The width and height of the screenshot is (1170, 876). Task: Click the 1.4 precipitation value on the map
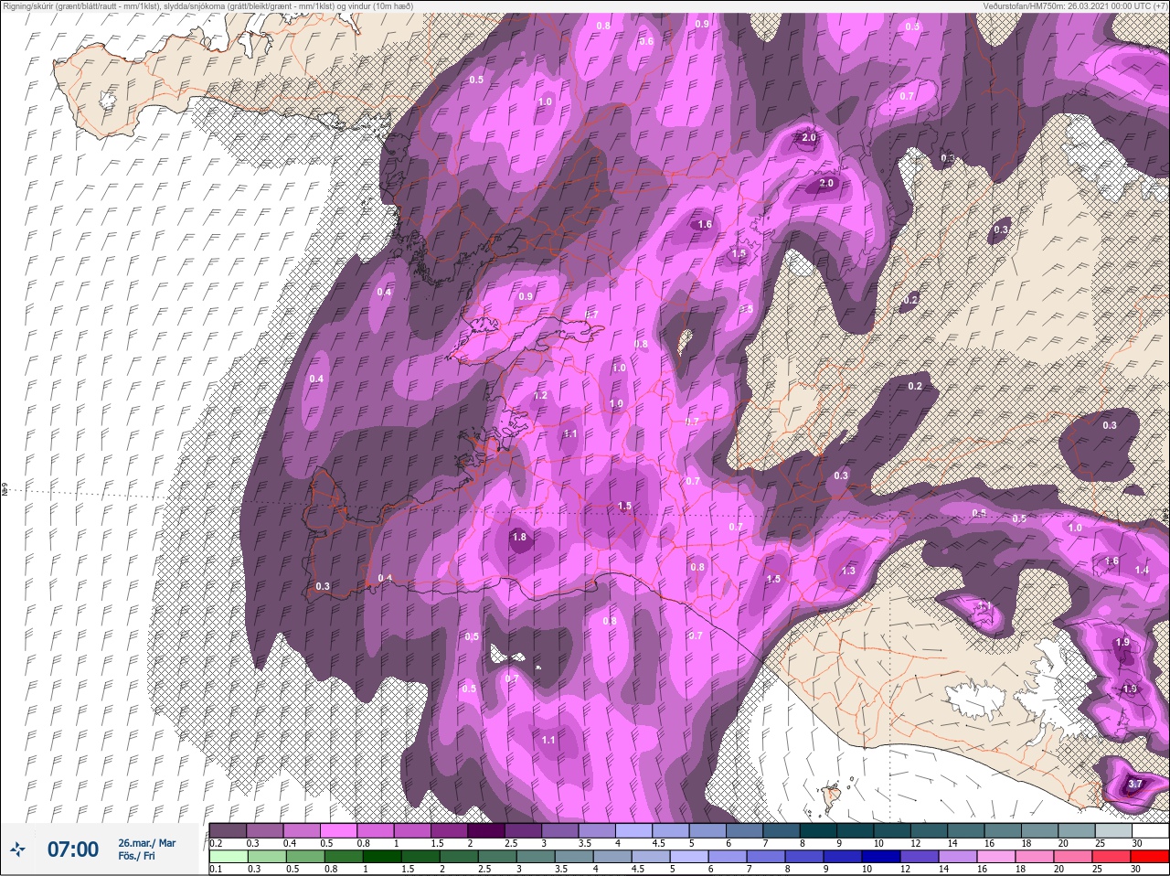pyautogui.click(x=1142, y=570)
